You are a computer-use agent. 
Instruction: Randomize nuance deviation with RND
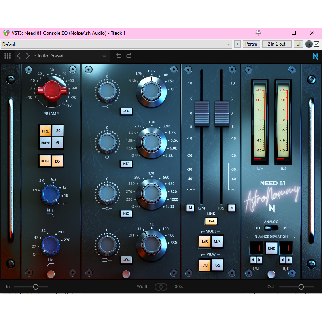[271, 248]
